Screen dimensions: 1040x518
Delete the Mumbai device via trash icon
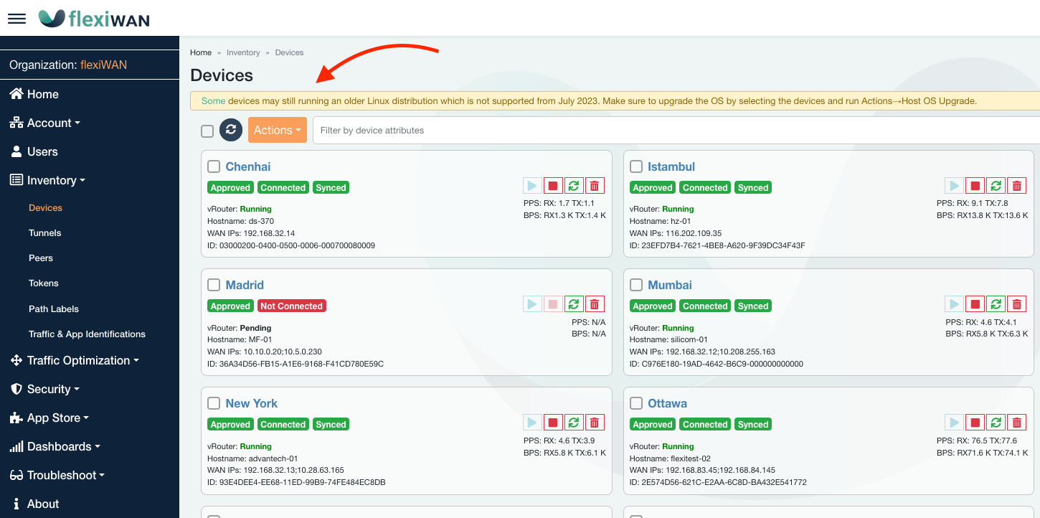coord(1016,303)
